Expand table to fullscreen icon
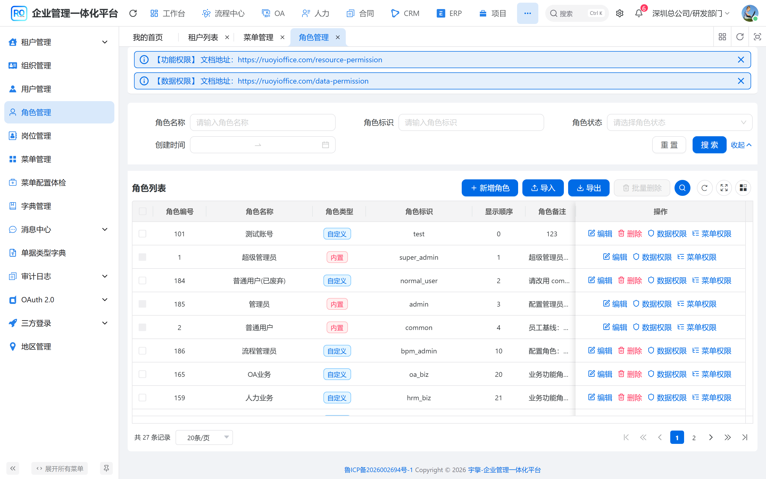The image size is (766, 479). click(x=724, y=188)
